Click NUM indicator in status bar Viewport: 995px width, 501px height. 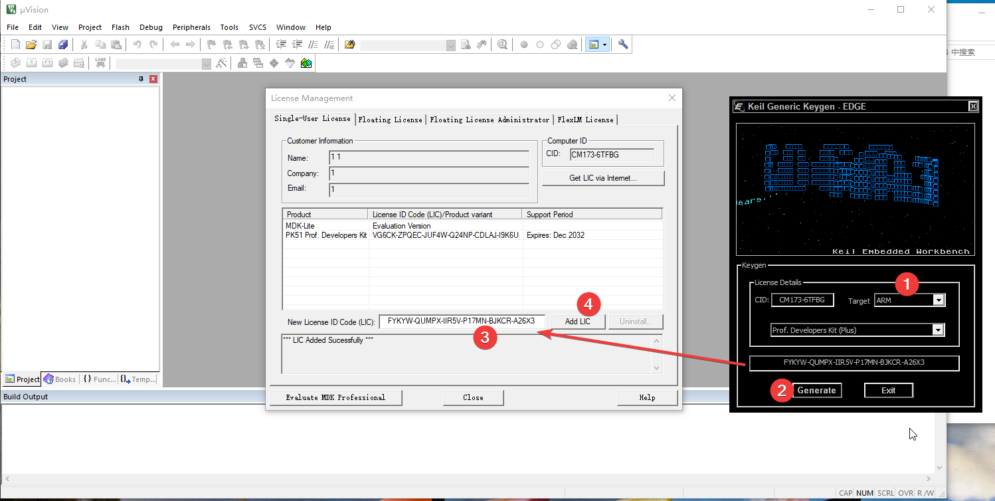coord(864,493)
